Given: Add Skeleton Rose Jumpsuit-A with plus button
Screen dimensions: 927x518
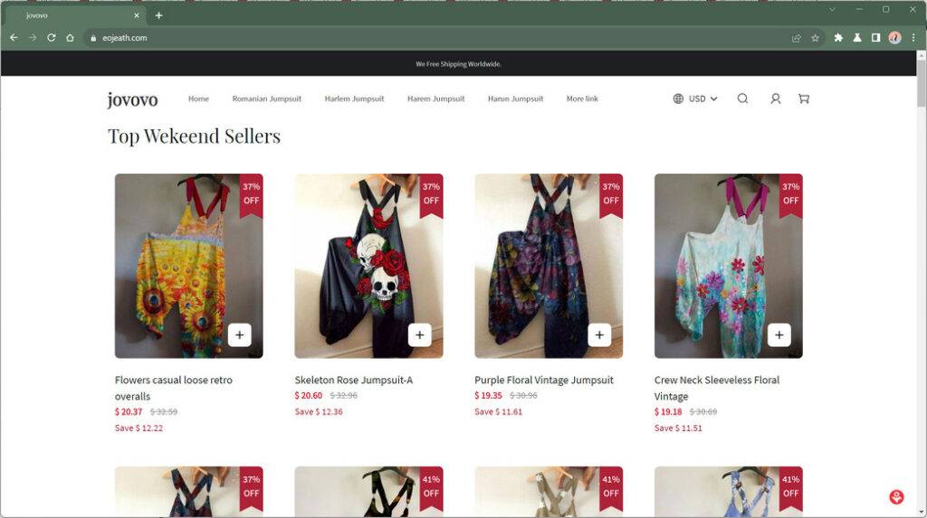Looking at the screenshot, I should 419,334.
